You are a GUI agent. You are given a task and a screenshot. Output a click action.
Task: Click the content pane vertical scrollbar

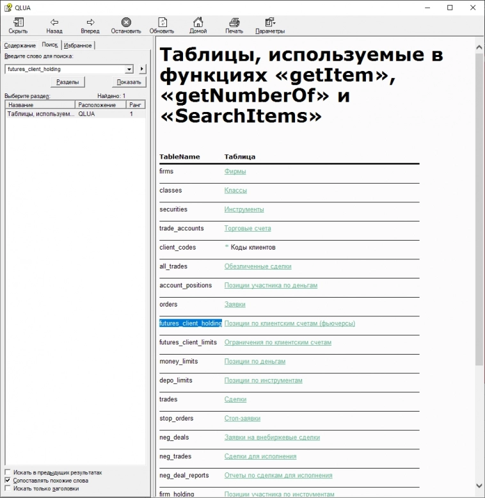tap(479, 256)
